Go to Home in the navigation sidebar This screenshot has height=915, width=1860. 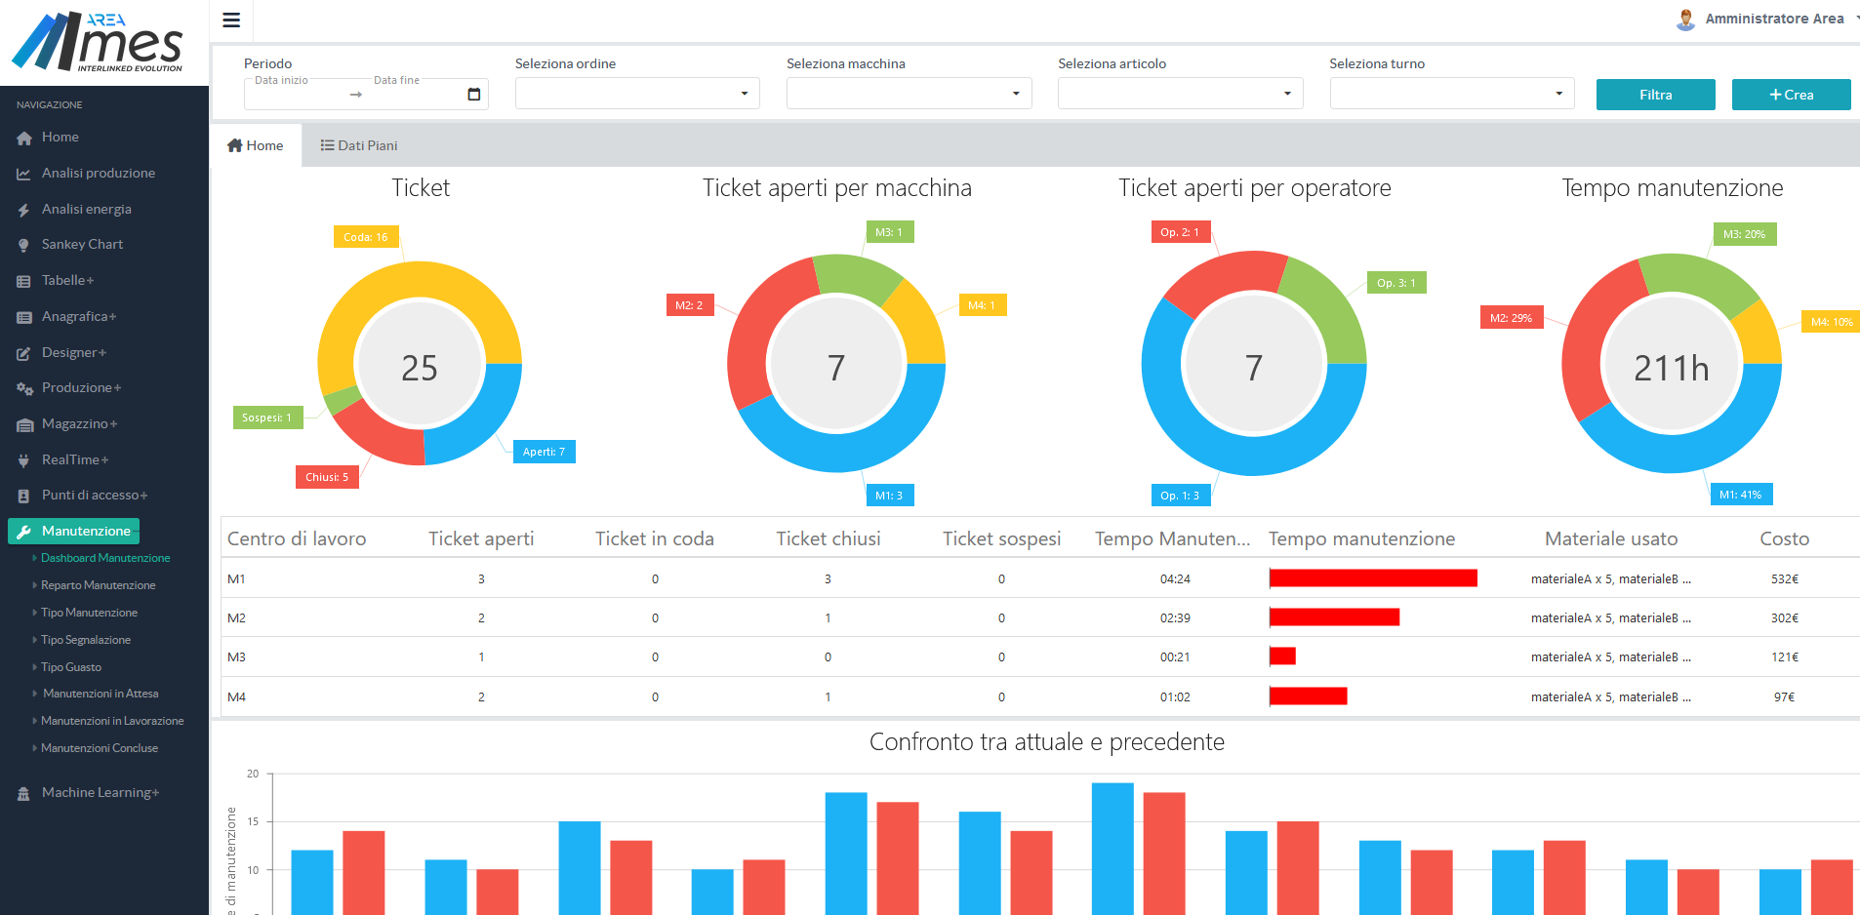coord(61,137)
